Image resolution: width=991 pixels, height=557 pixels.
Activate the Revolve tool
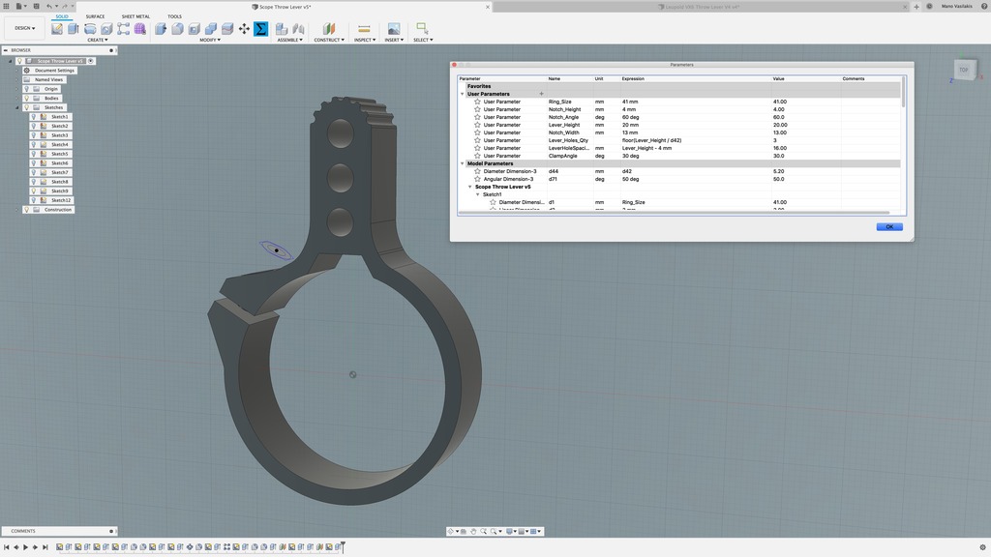pyautogui.click(x=88, y=27)
